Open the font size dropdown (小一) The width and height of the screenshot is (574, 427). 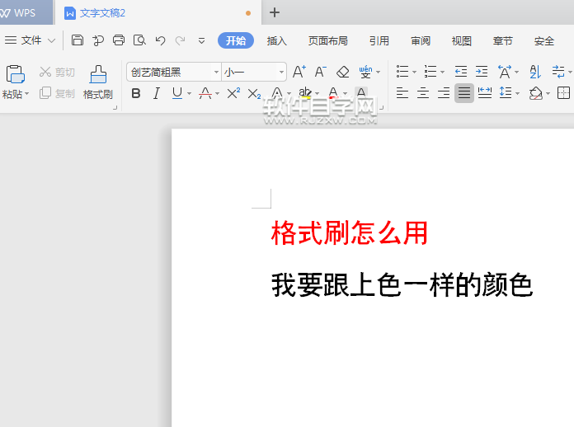281,72
